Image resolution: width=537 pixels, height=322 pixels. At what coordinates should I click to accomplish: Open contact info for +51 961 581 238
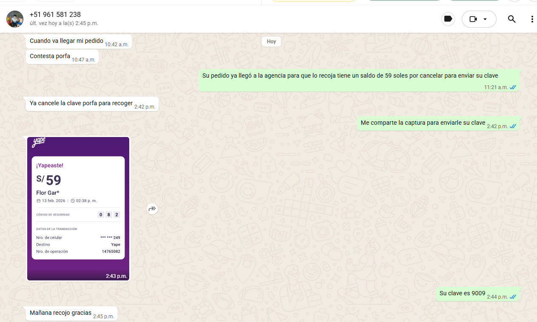pos(55,15)
